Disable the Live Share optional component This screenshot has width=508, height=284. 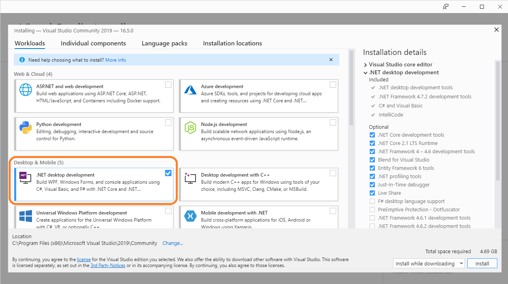tap(372, 193)
